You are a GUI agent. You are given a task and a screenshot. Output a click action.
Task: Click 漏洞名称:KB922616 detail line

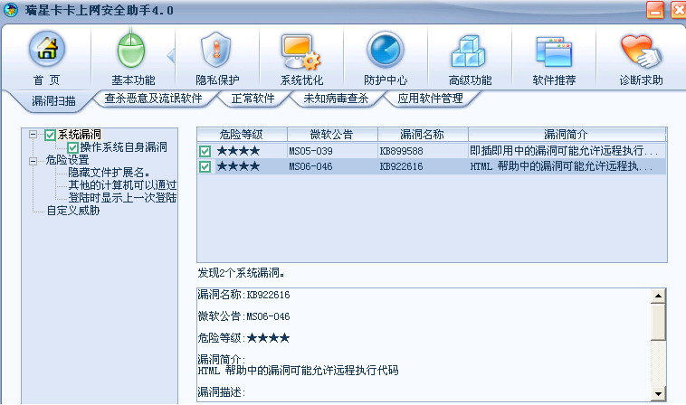[243, 295]
